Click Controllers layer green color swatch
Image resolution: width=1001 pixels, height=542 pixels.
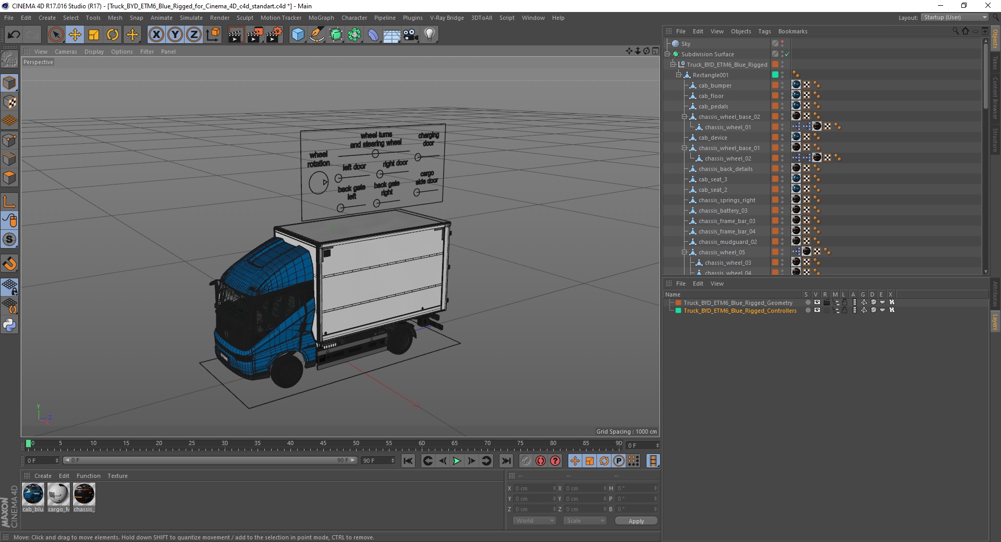(678, 310)
